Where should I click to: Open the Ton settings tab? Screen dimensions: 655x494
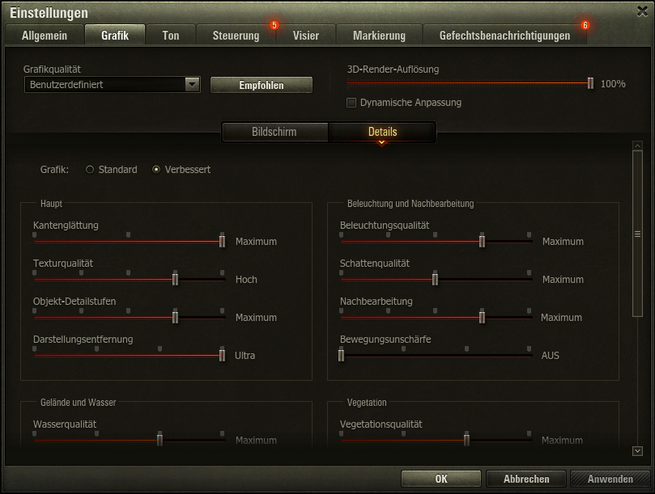[171, 36]
